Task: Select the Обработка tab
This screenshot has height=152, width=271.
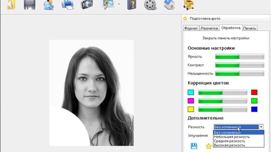Action: click(x=231, y=28)
